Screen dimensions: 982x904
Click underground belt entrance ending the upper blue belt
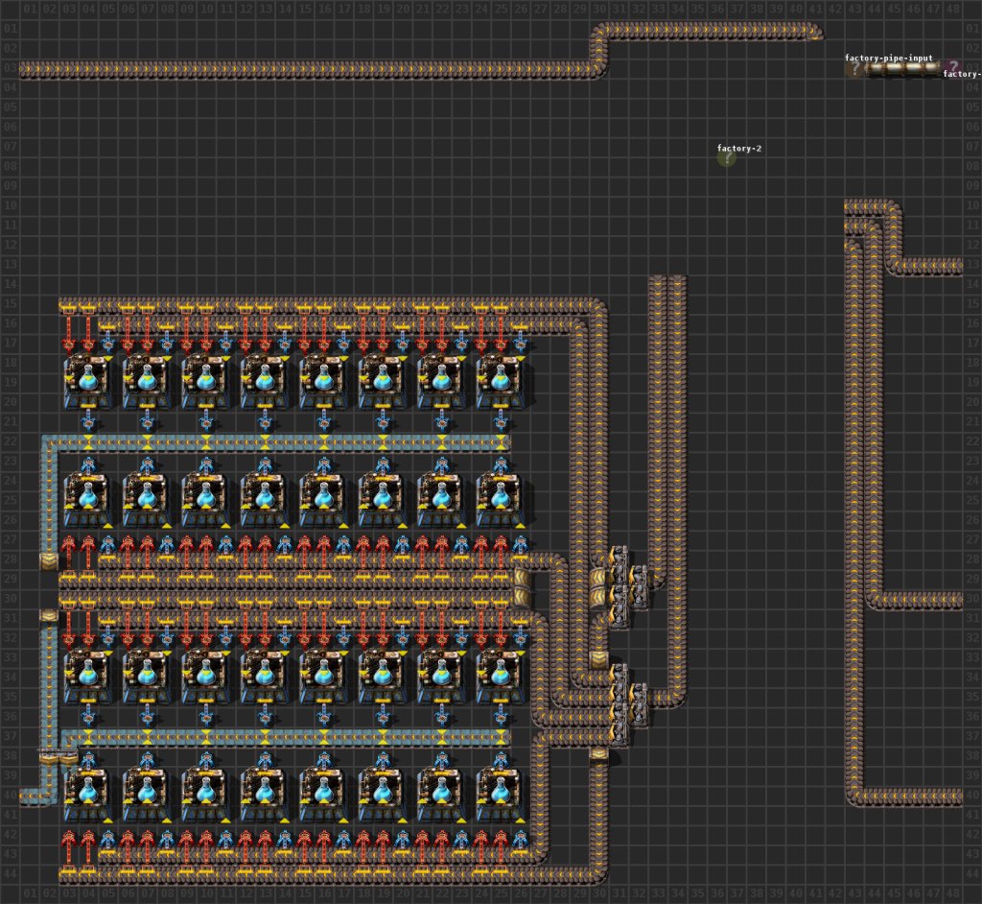click(49, 559)
